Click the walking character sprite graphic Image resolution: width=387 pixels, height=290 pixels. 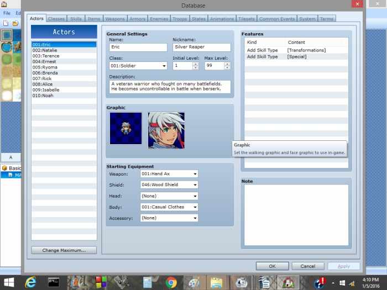pos(125,128)
